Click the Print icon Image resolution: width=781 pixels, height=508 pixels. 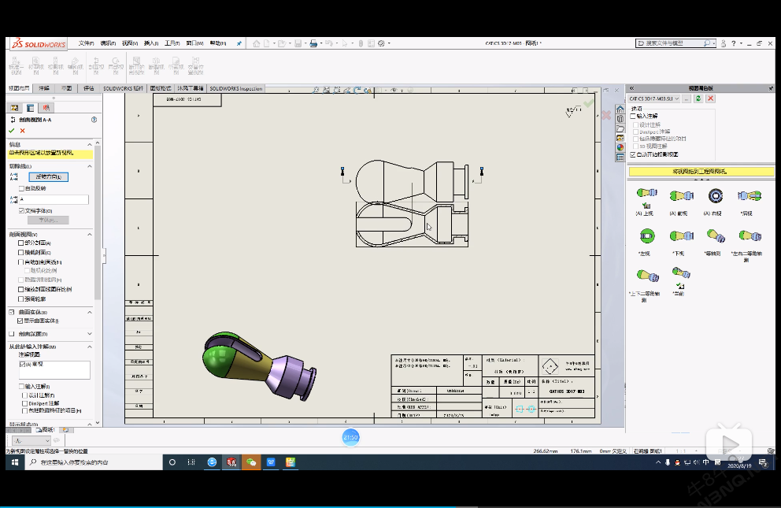313,43
